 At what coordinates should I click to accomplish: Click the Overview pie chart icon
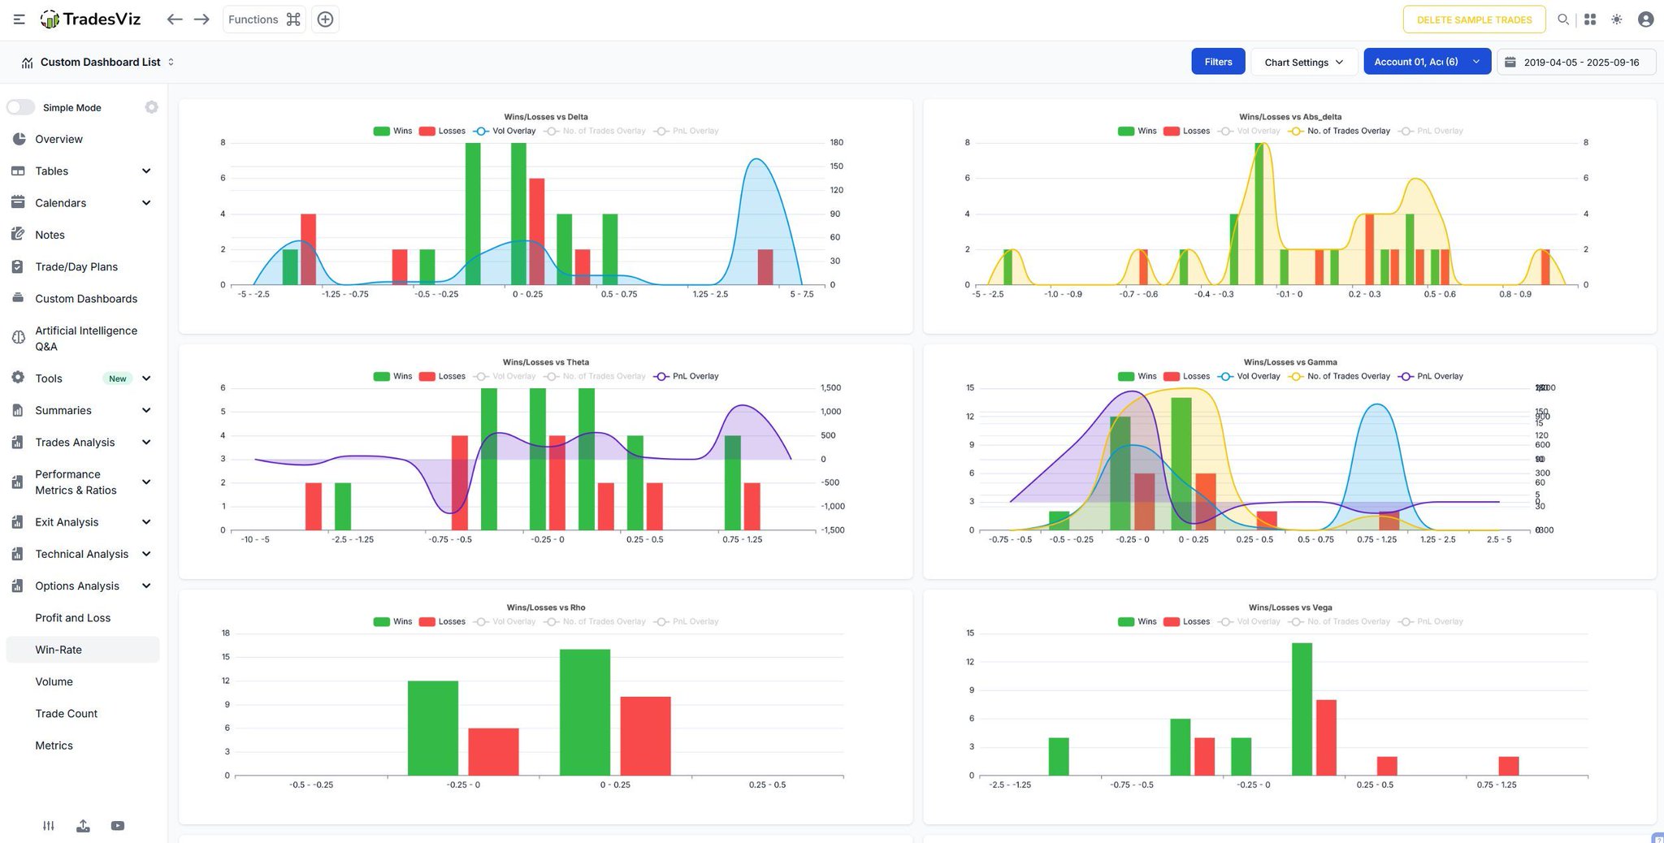click(x=19, y=139)
